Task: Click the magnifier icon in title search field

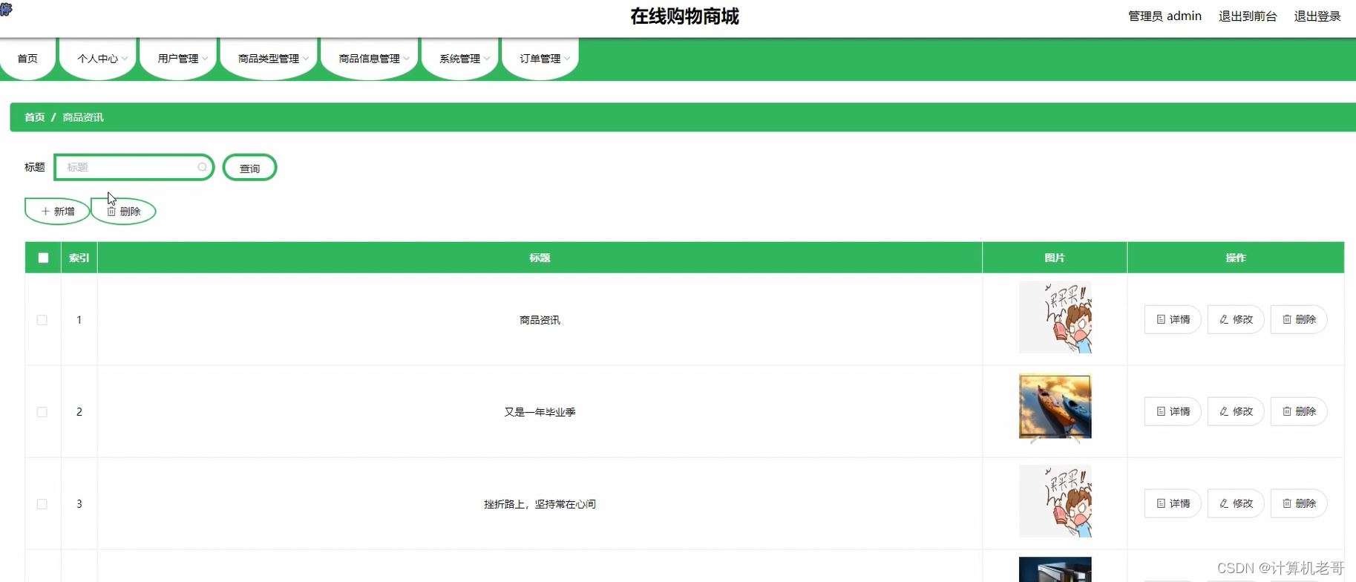Action: click(x=202, y=167)
